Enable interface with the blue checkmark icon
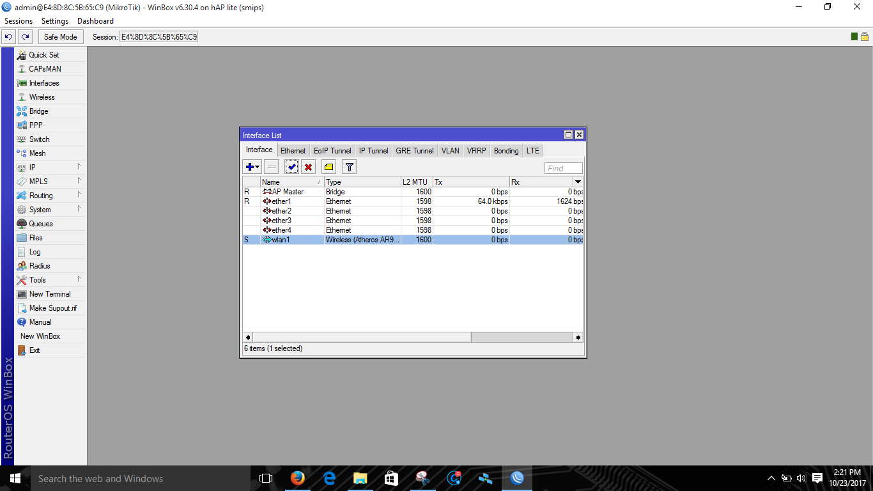873x491 pixels. 292,166
